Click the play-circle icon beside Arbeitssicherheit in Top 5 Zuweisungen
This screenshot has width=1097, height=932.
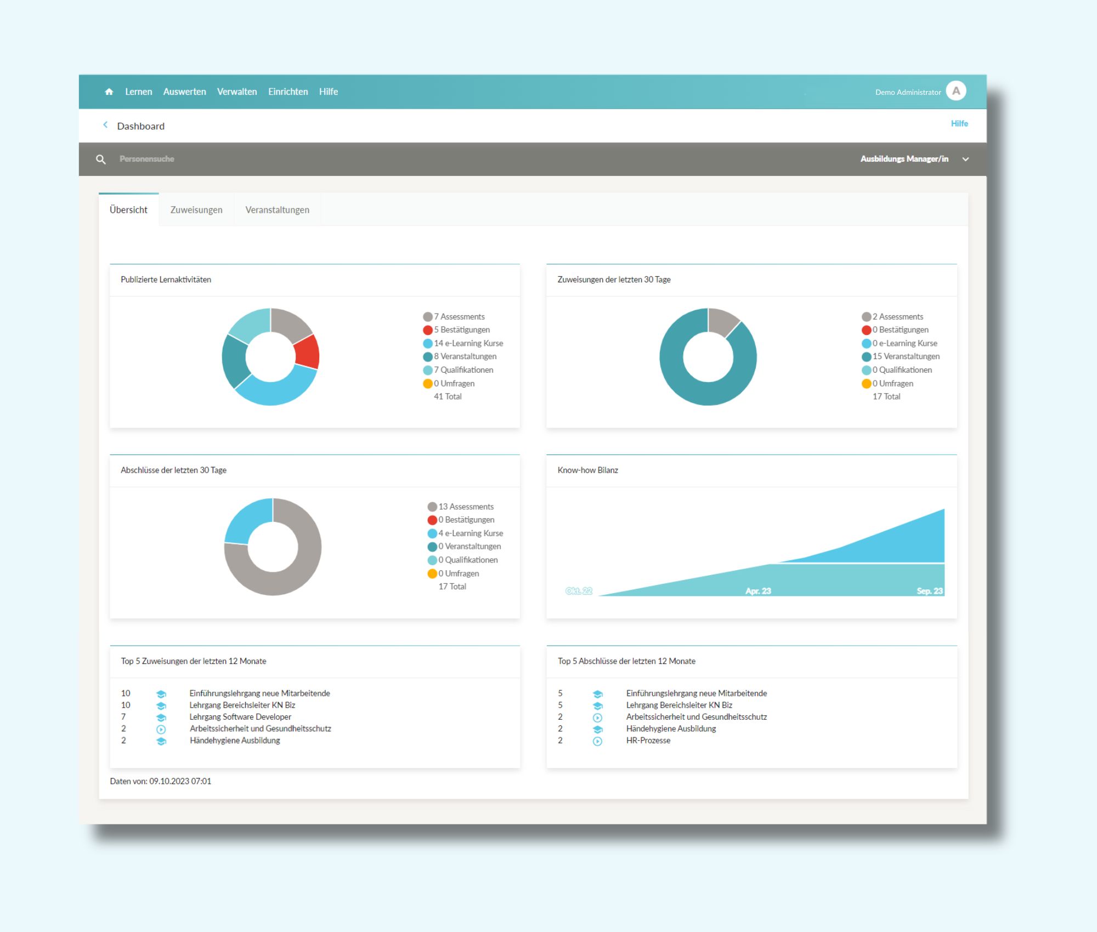click(161, 729)
